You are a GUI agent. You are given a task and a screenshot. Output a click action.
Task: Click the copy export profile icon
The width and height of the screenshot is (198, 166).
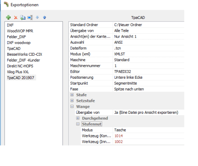pos(23,18)
